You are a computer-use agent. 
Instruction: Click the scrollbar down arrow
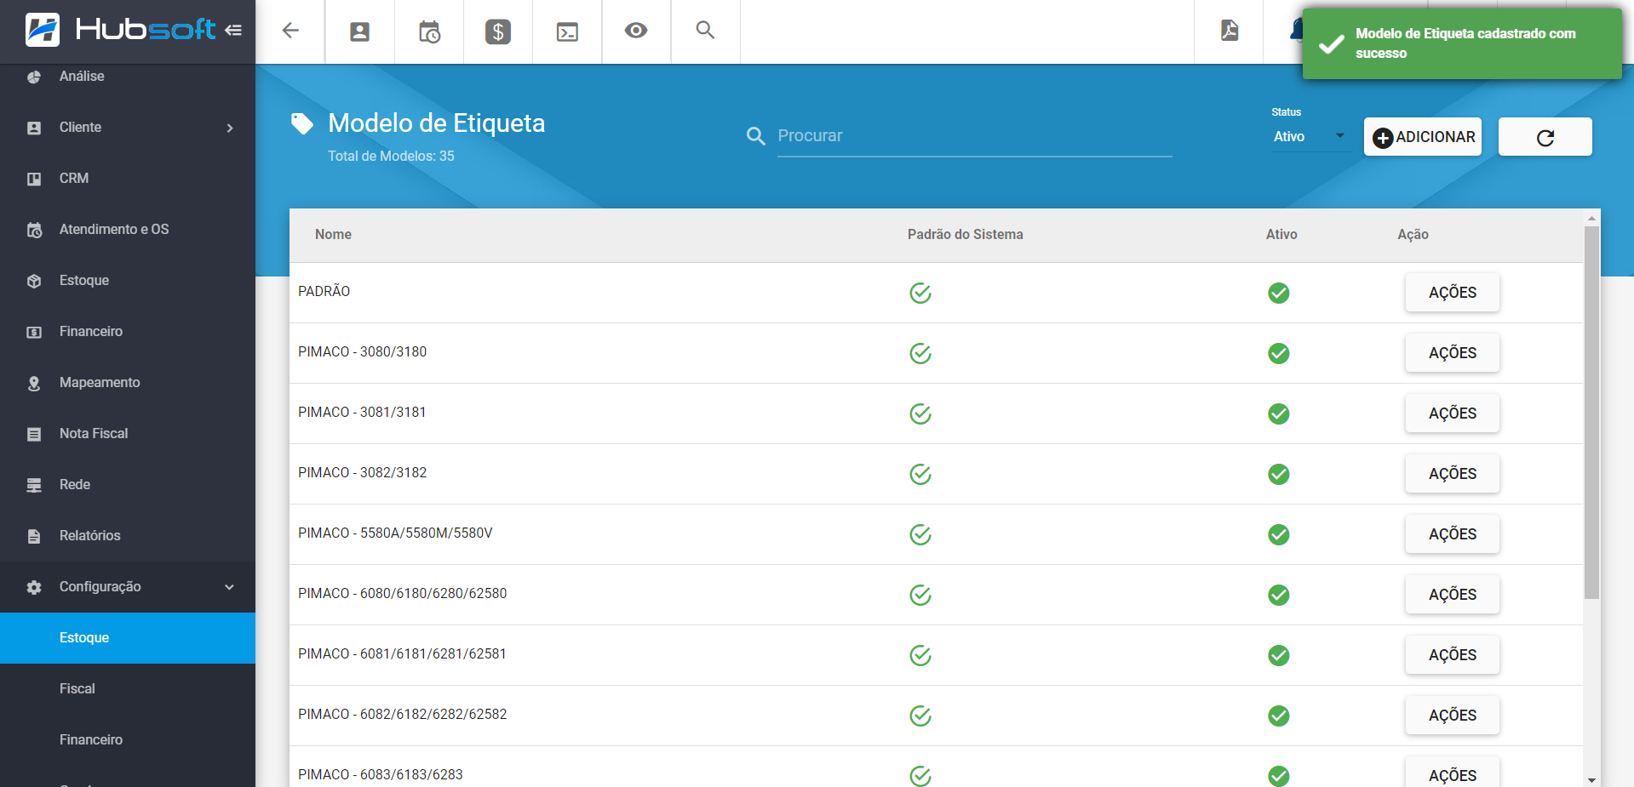pyautogui.click(x=1591, y=779)
